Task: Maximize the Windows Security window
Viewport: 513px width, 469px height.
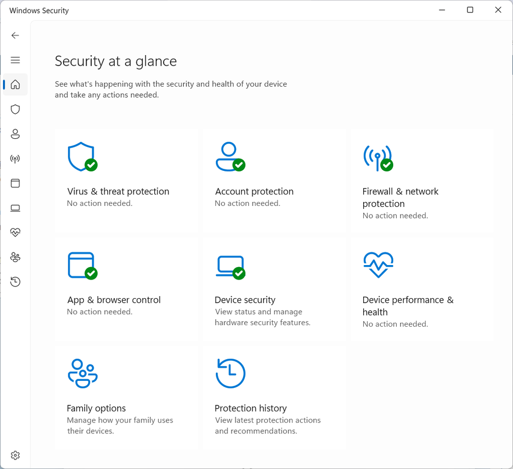Action: (470, 10)
